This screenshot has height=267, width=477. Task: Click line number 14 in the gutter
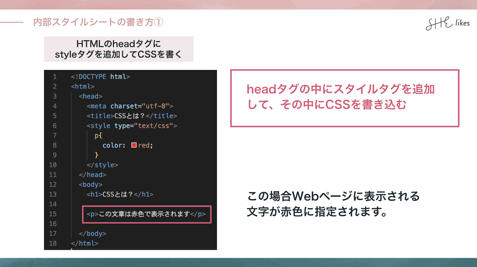tap(53, 204)
